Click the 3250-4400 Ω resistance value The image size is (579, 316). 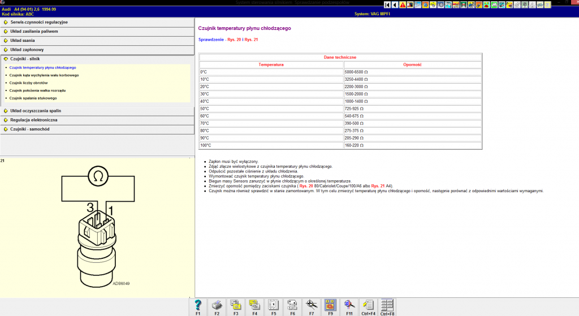(x=356, y=79)
